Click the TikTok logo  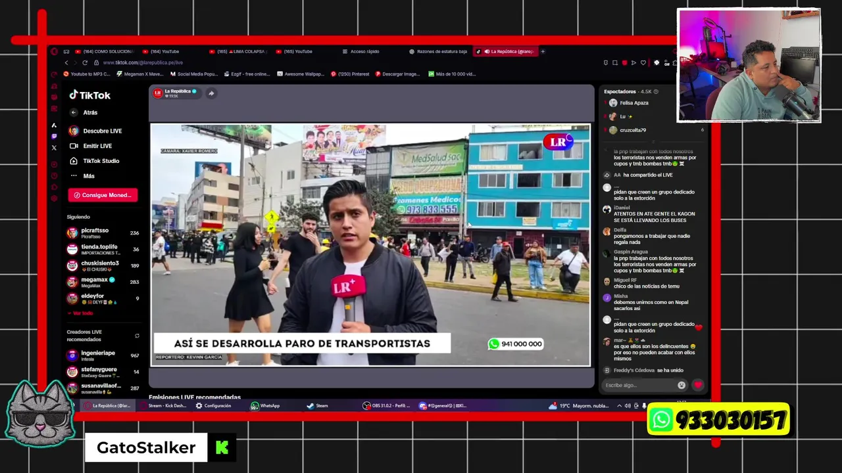point(90,95)
